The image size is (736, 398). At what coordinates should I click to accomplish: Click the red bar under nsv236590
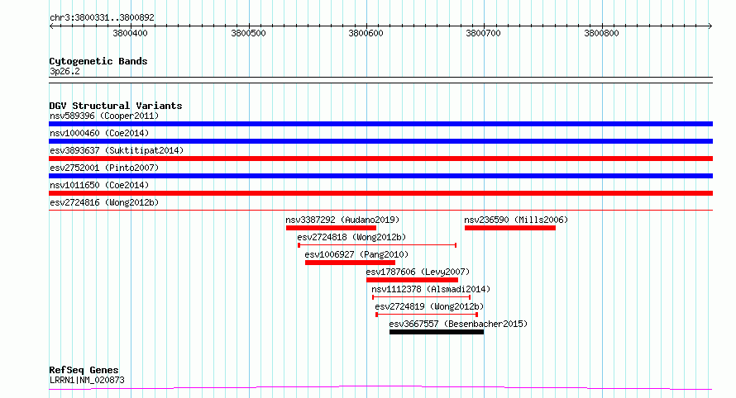510,228
